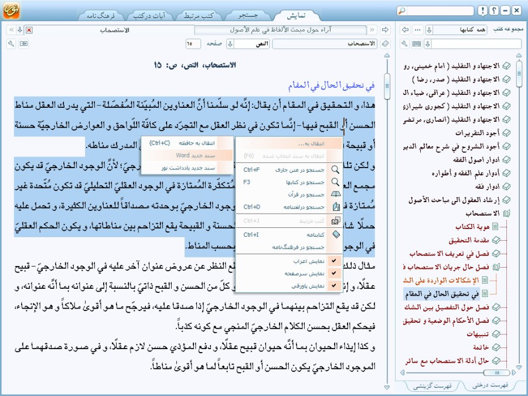Switch to the فهرست گزینشی tab
Screen dimensions: 528x396
click(432, 385)
